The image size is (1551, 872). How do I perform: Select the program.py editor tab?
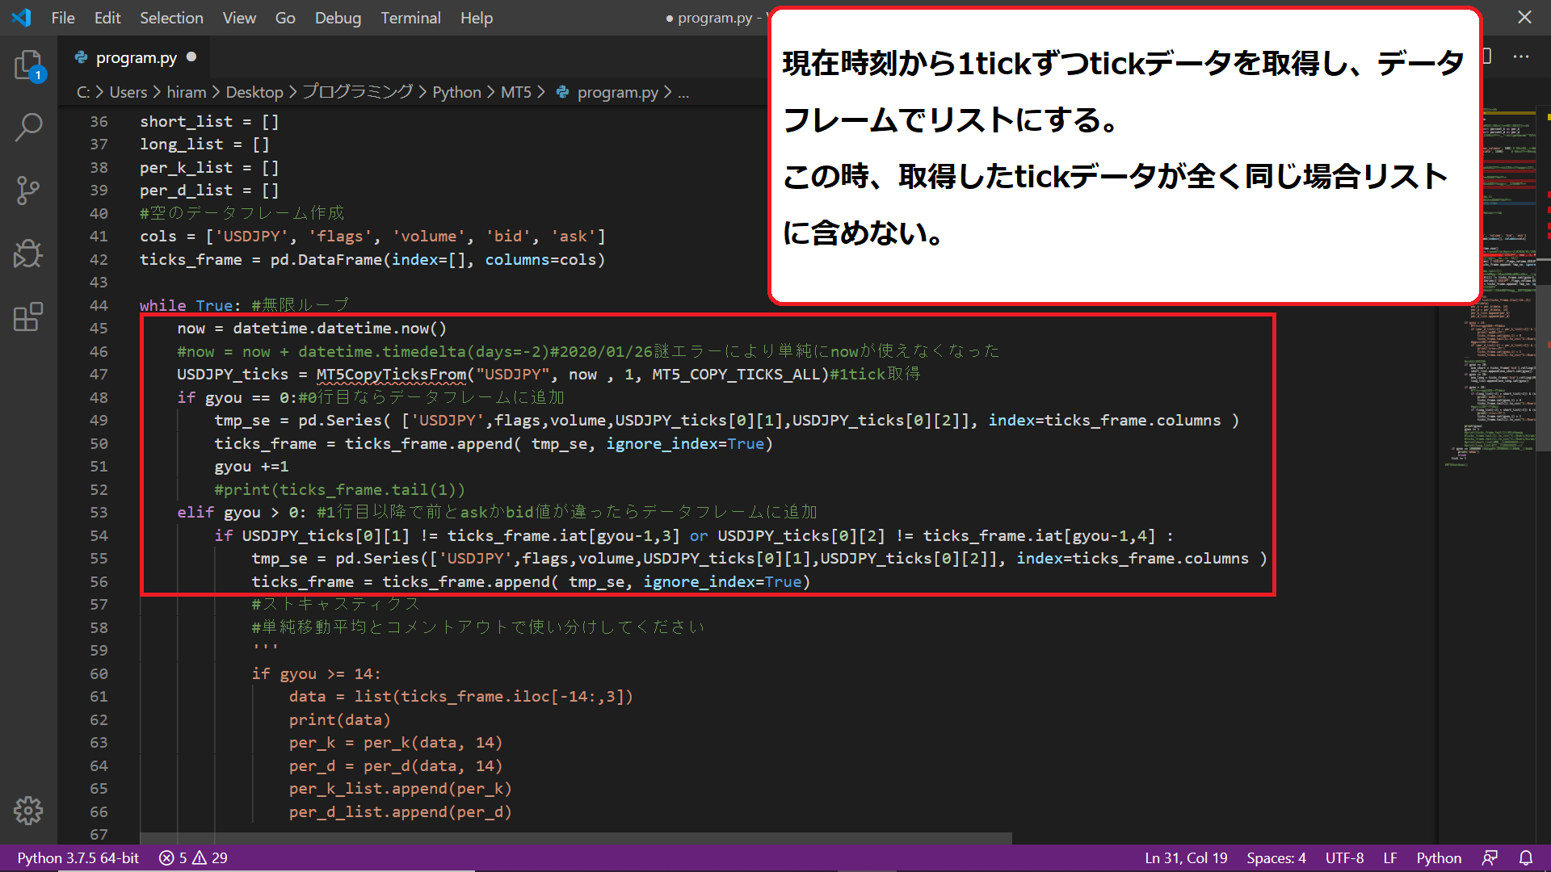coord(136,57)
